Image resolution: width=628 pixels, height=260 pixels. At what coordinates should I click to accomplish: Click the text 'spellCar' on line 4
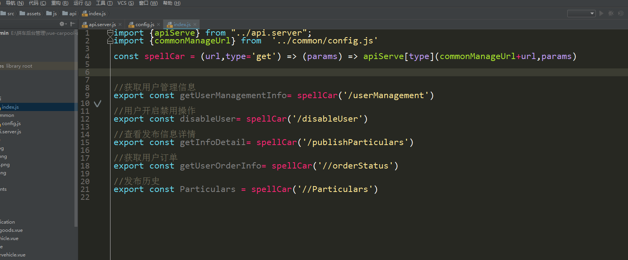click(x=165, y=56)
